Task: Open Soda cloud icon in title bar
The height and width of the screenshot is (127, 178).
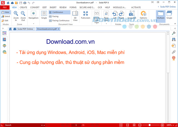Action: pyautogui.click(x=12, y=3)
